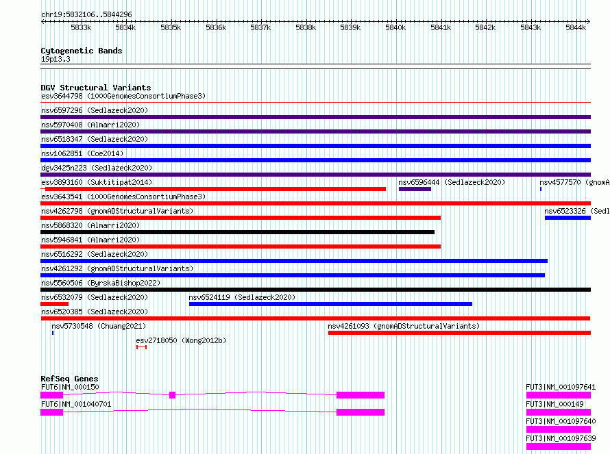Image resolution: width=610 pixels, height=454 pixels.
Task: Select the nsv6532079 short red bar
Action: click(x=54, y=304)
